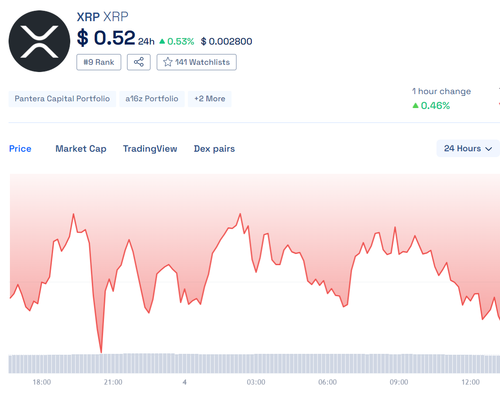Open the share icon button
Image resolution: width=500 pixels, height=393 pixels.
[x=139, y=62]
